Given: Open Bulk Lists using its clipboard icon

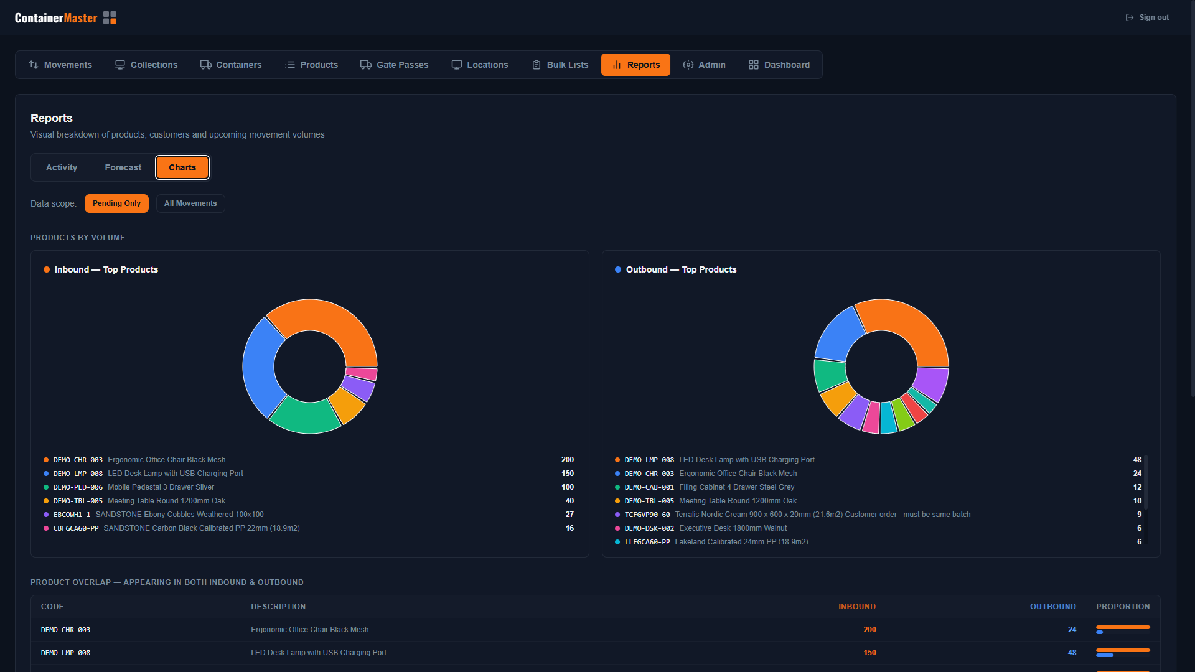Looking at the screenshot, I should [x=535, y=64].
